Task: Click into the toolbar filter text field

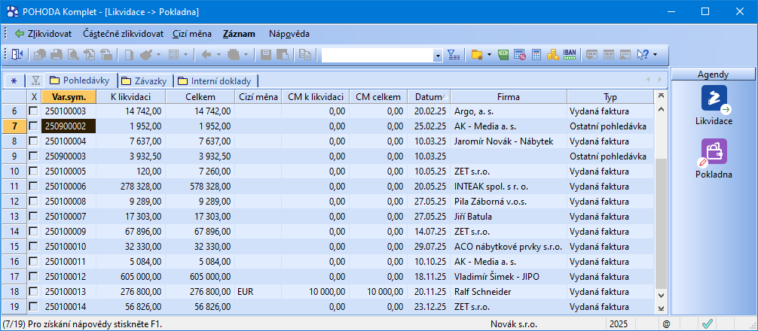Action: 377,56
